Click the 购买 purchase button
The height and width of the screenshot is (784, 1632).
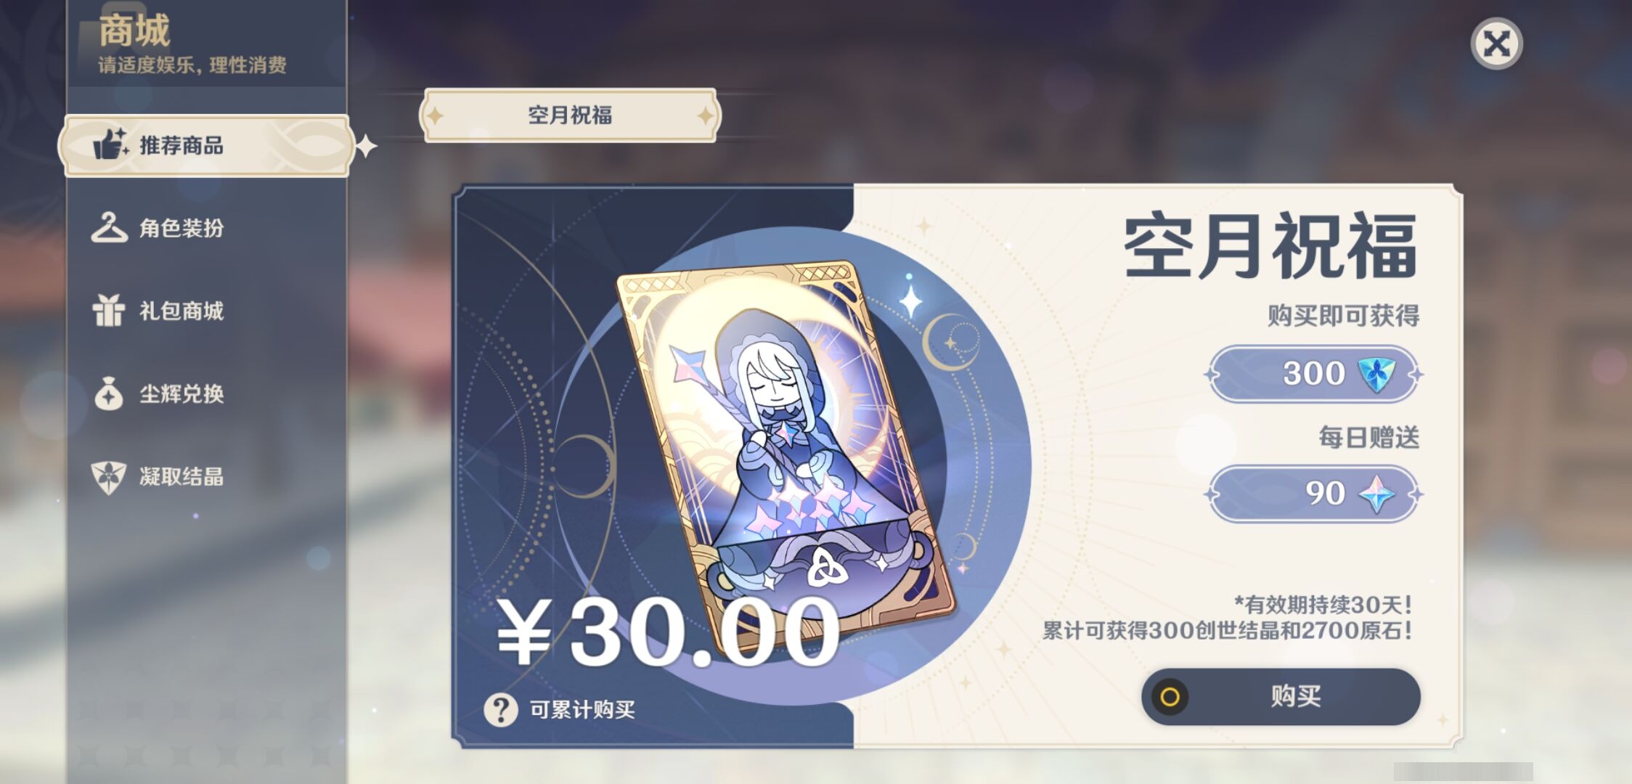coord(1281,697)
